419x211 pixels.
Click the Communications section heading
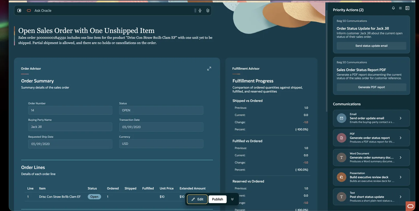coord(347,104)
